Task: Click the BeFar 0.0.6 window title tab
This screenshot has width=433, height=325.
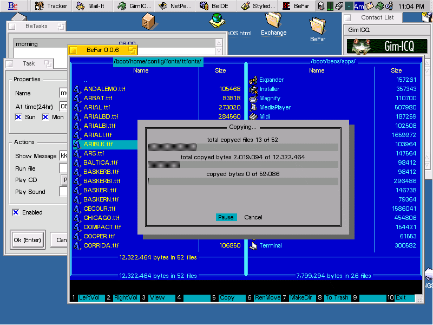Action: point(103,50)
